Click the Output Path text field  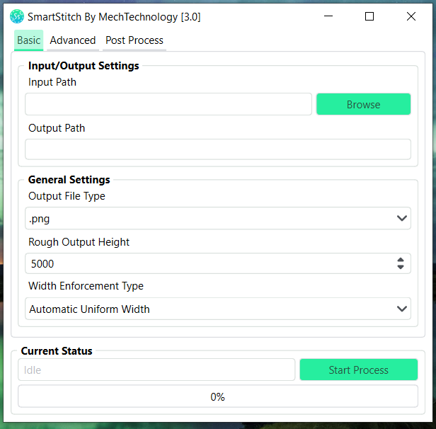point(218,149)
